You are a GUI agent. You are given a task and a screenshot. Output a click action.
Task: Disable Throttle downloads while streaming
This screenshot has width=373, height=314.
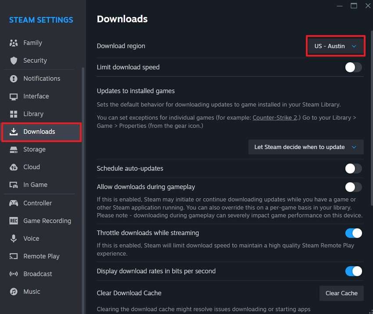pyautogui.click(x=354, y=233)
